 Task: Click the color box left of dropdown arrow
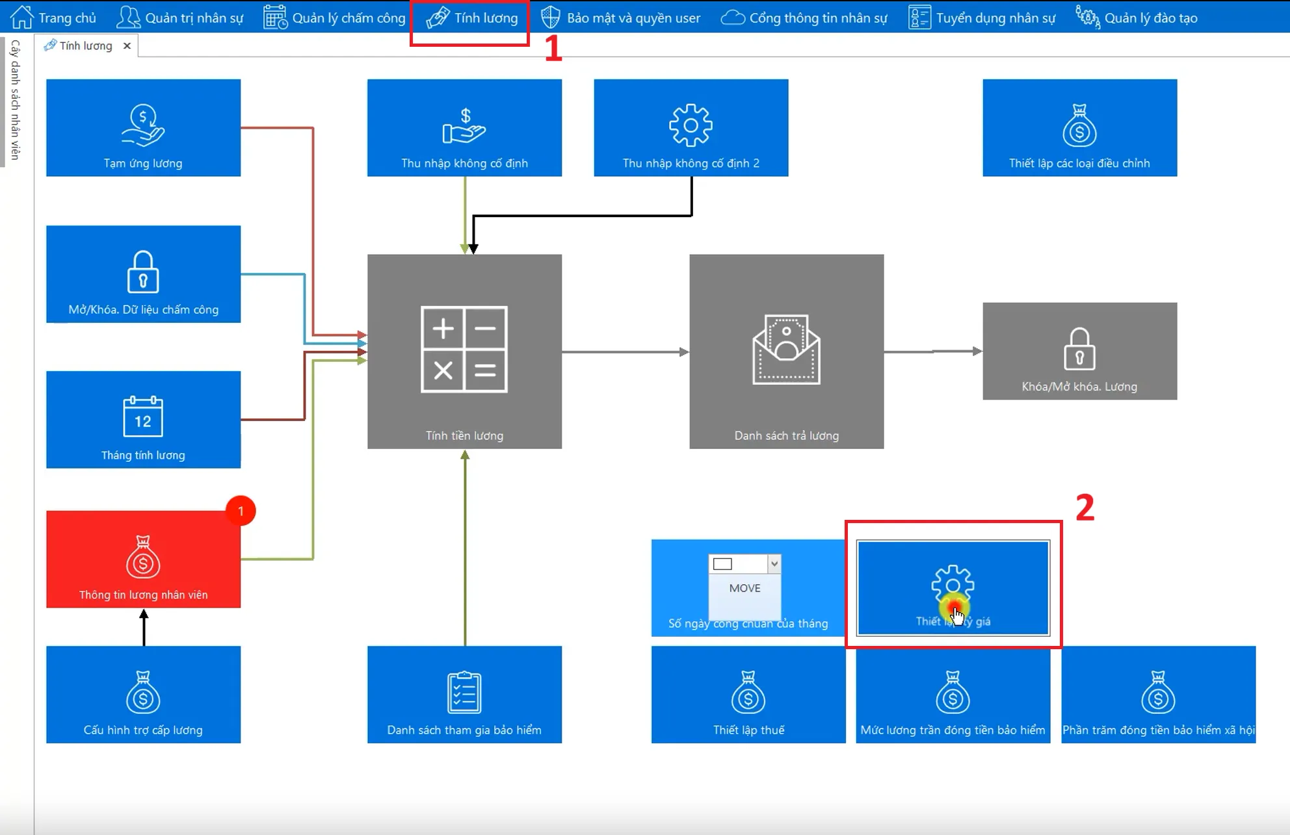pos(722,563)
